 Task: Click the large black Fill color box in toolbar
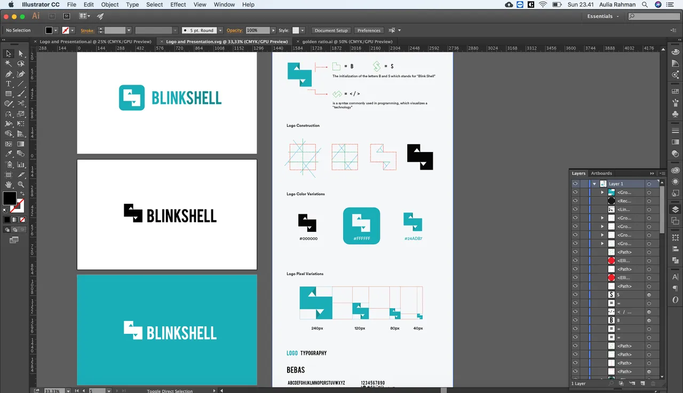[x=10, y=198]
